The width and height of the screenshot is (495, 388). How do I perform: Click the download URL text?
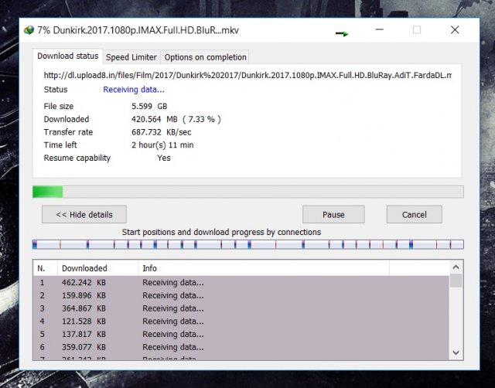247,75
